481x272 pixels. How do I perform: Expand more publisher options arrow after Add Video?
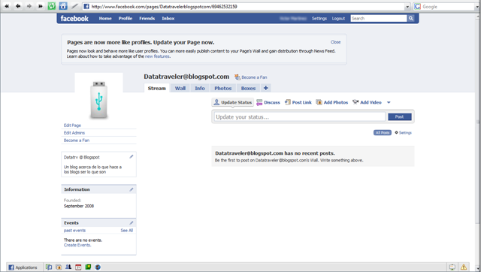tap(389, 102)
